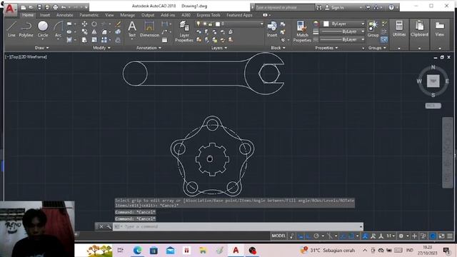The width and height of the screenshot is (457, 257).
Task: Toggle polar tracking in status bar
Action: (x=316, y=236)
